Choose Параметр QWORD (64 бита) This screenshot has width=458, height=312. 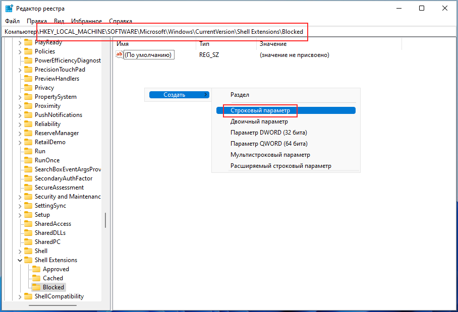(x=286, y=144)
